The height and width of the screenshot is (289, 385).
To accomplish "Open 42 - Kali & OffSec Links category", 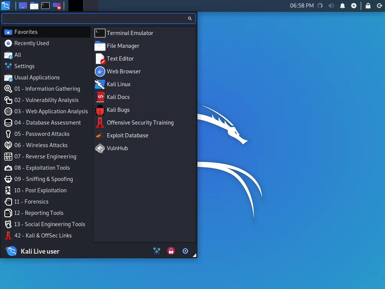I will [46, 236].
